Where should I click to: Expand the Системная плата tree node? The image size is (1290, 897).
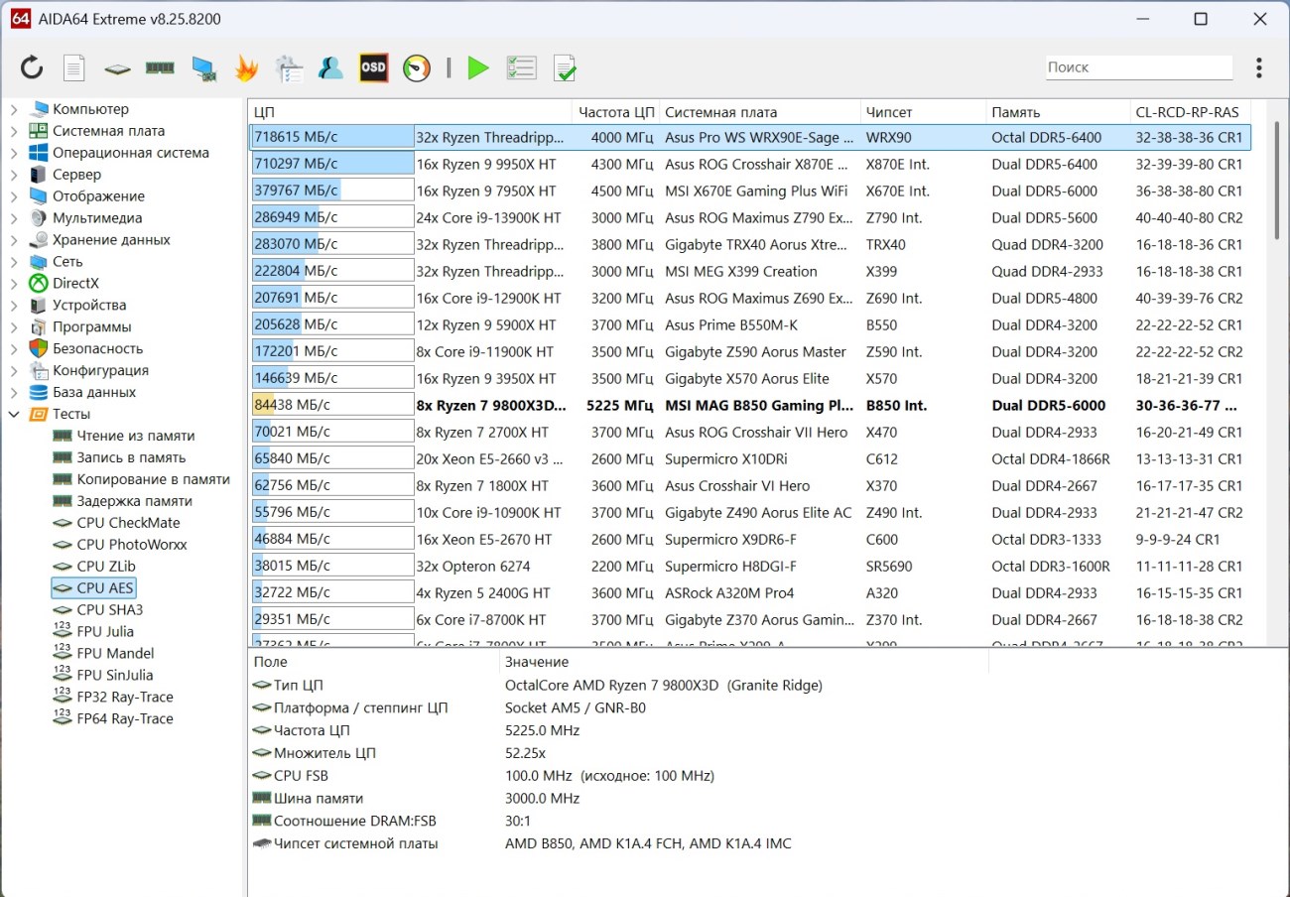(x=14, y=131)
